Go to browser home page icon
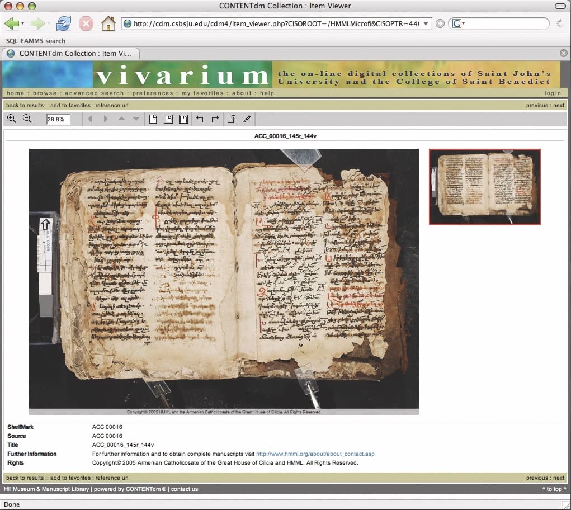The width and height of the screenshot is (571, 510). 108,23
